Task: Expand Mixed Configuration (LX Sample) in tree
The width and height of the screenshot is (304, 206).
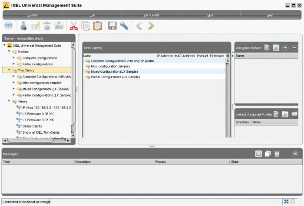Action: [13, 89]
